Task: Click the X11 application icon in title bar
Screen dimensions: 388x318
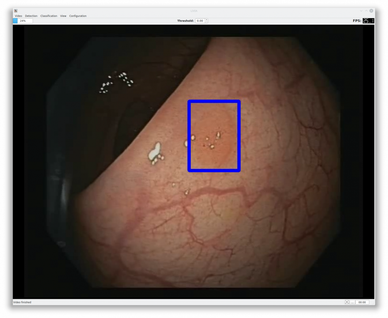Action: pos(16,11)
